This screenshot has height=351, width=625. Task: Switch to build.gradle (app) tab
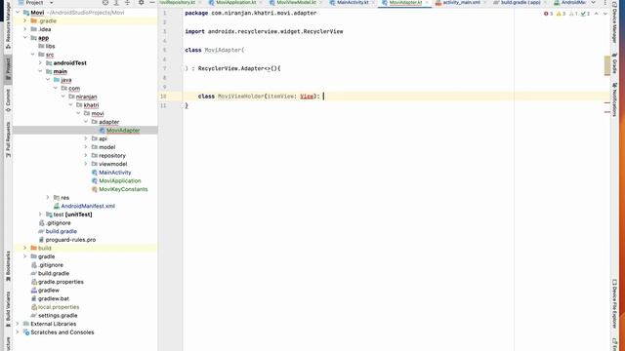[x=521, y=2]
